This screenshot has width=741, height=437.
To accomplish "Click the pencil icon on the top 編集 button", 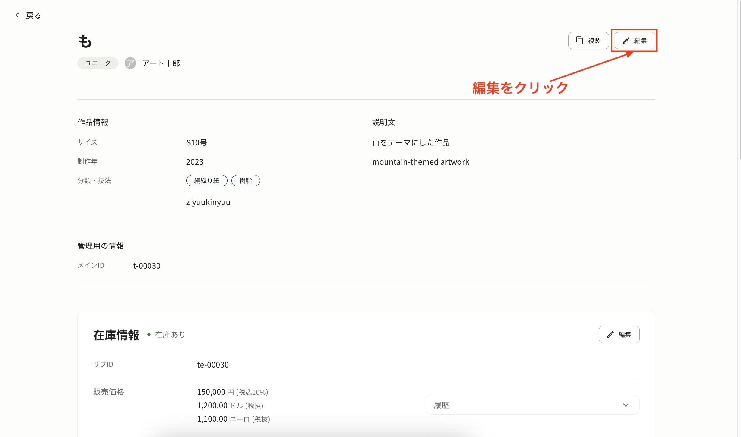I will [x=626, y=41].
